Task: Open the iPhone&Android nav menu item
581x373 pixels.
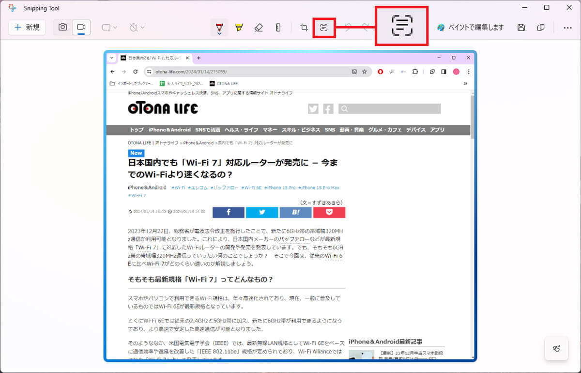Action: (169, 130)
